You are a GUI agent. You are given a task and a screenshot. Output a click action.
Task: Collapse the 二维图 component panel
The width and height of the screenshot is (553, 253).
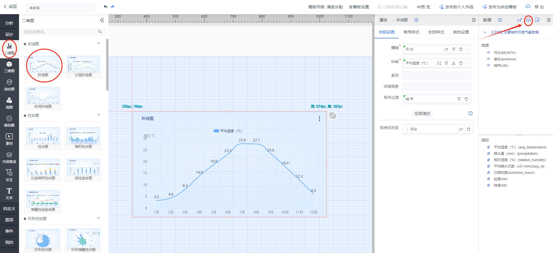102,20
